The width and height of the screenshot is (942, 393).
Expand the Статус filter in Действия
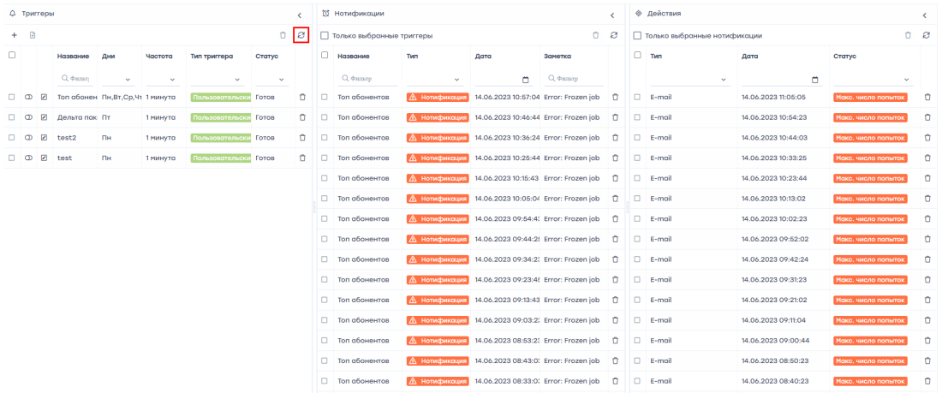(906, 79)
